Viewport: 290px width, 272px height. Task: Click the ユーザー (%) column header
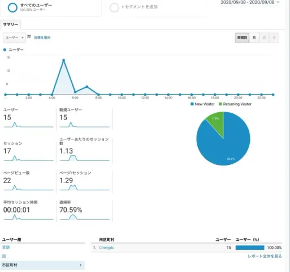click(247, 240)
